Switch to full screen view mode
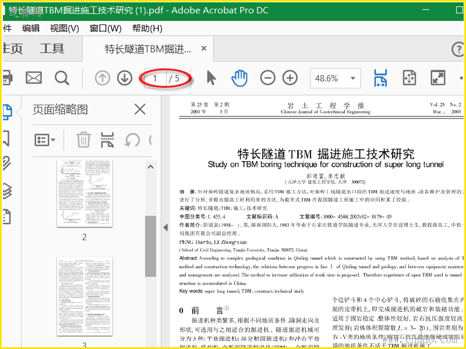This screenshot has height=349, width=466. click(x=438, y=78)
